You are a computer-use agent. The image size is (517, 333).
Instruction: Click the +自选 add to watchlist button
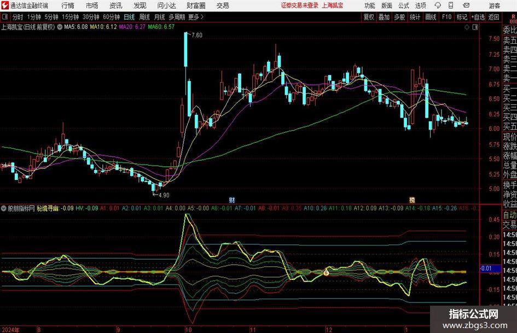coord(478,17)
